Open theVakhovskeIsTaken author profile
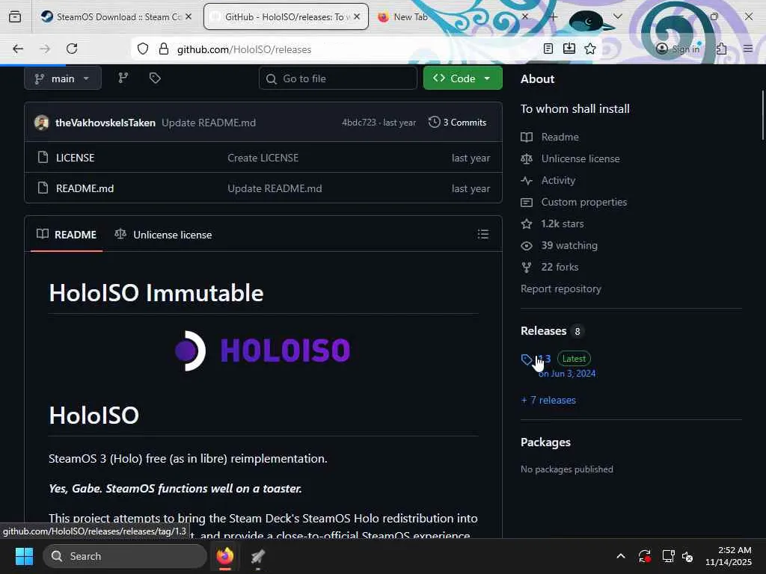Image resolution: width=766 pixels, height=574 pixels. pos(105,123)
